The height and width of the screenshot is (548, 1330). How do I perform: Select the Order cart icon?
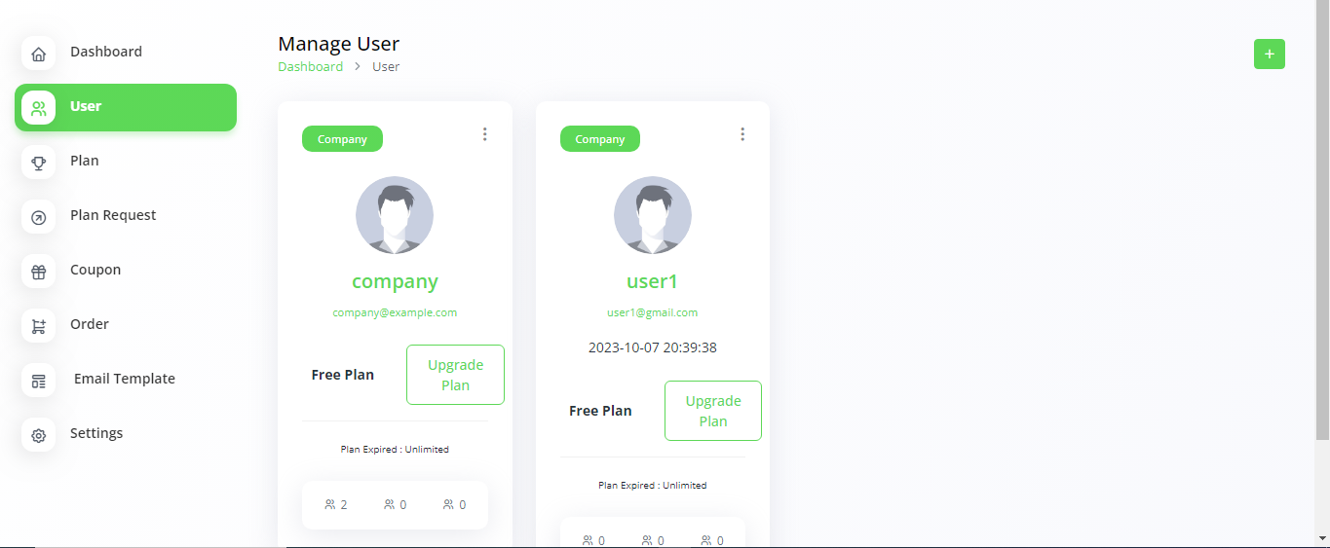coord(38,326)
